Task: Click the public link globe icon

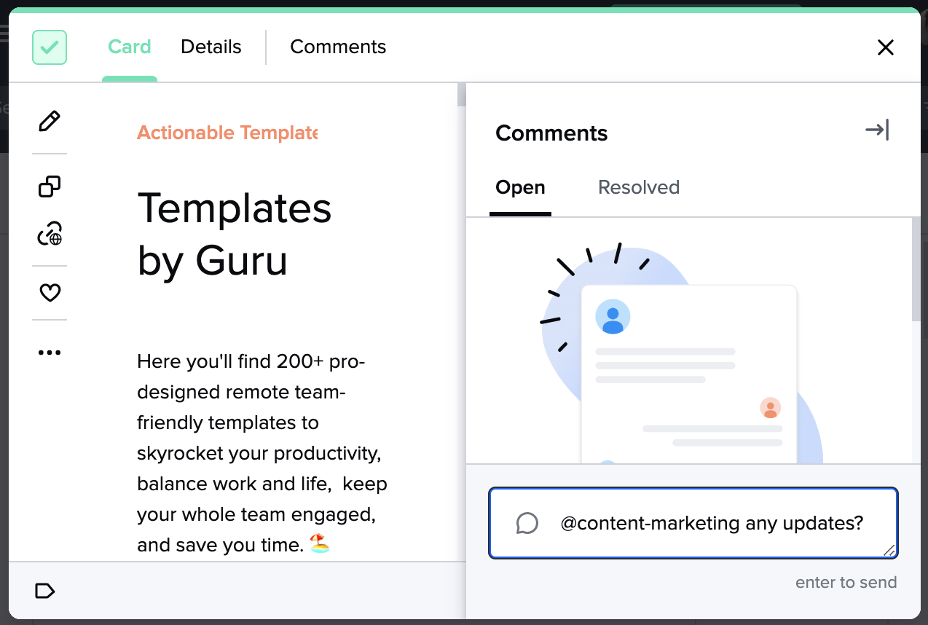Action: pyautogui.click(x=50, y=235)
